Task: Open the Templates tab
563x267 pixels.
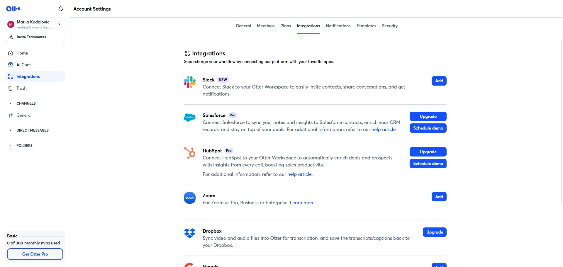Action: tap(366, 26)
